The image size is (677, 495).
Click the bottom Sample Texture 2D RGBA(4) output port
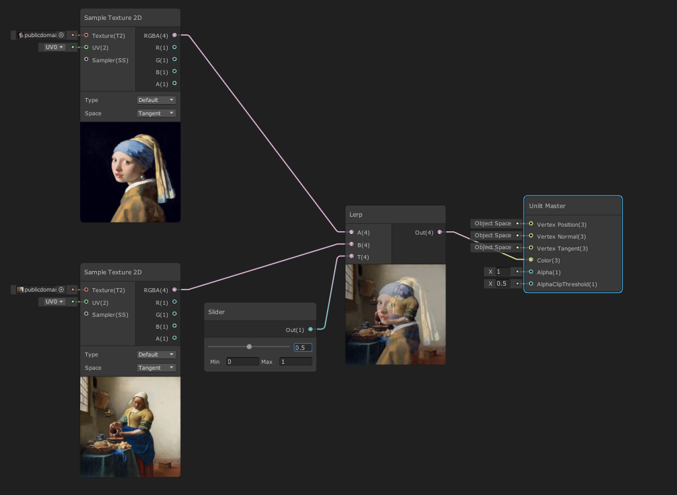tap(174, 290)
